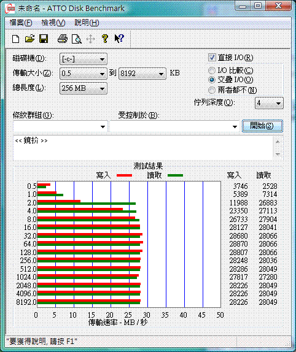Click the 寫入 results column header
This screenshot has width=296, height=352.
[x=234, y=175]
